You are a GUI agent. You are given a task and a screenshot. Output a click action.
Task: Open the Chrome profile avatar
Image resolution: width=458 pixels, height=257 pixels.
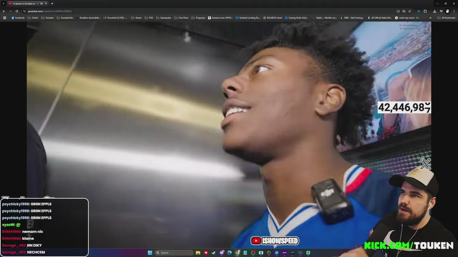(x=447, y=11)
